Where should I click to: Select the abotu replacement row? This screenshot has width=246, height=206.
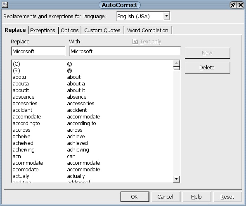(93, 77)
